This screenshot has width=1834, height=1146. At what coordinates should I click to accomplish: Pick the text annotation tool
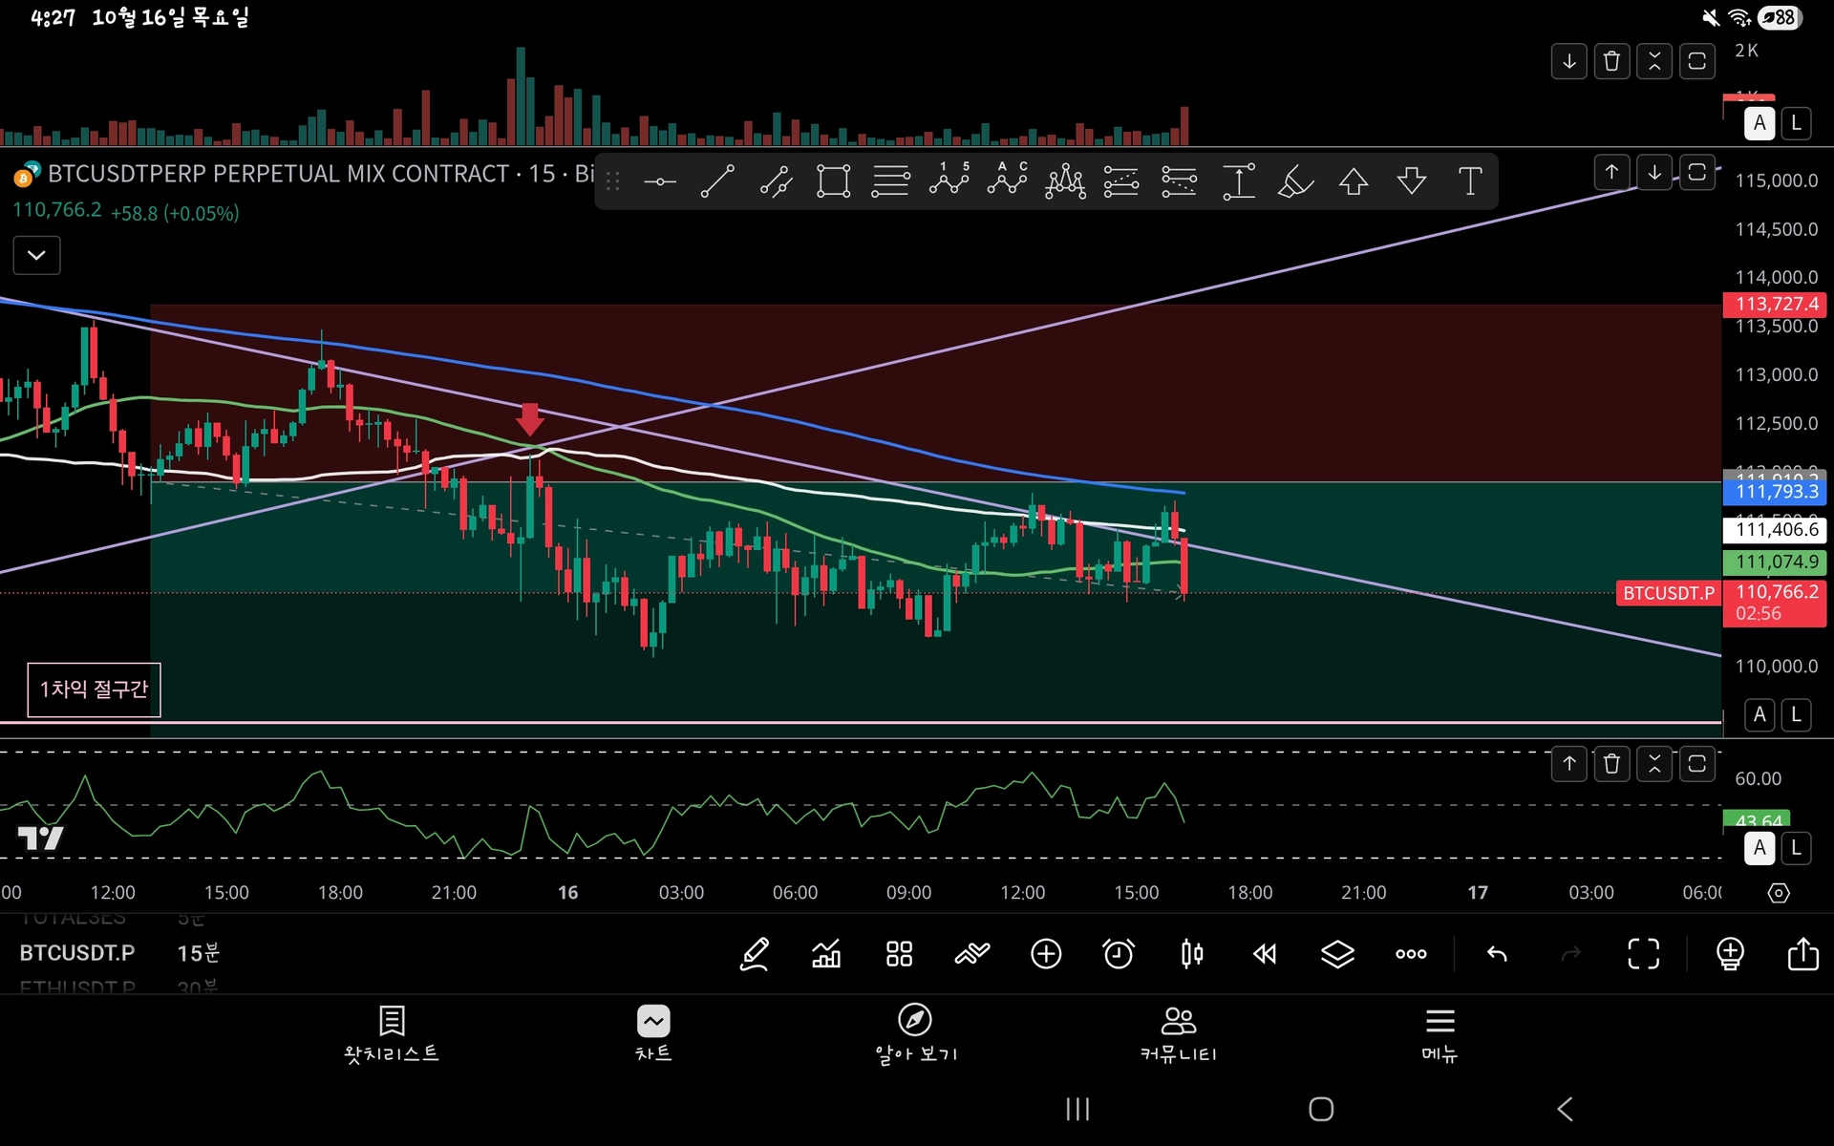click(x=1470, y=180)
